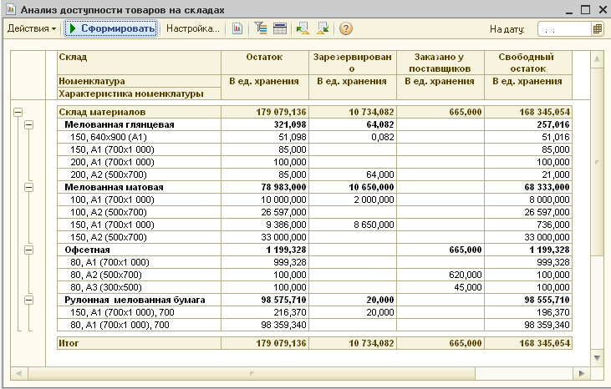Select the Склад материалов row label
Image resolution: width=611 pixels, height=389 pixels.
tap(102, 113)
